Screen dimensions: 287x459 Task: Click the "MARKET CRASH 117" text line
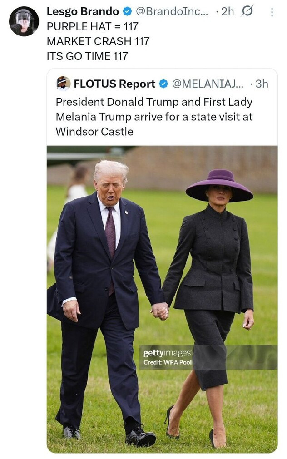pyautogui.click(x=98, y=41)
